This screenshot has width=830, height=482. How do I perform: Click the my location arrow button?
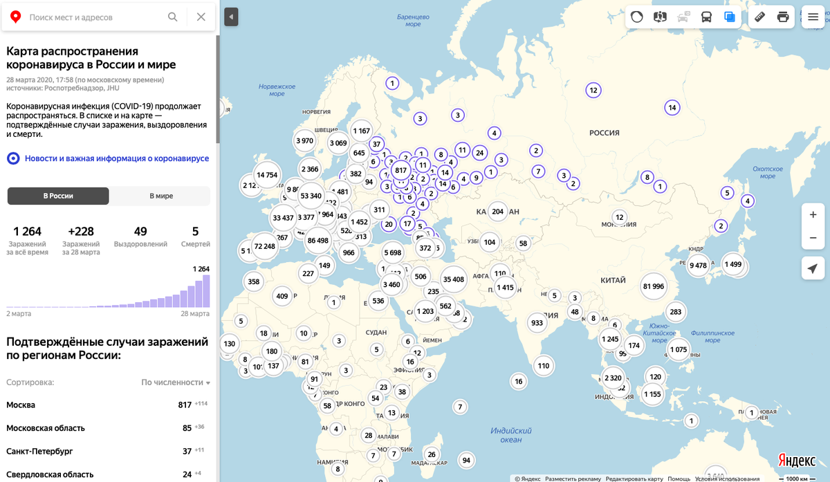pyautogui.click(x=813, y=268)
